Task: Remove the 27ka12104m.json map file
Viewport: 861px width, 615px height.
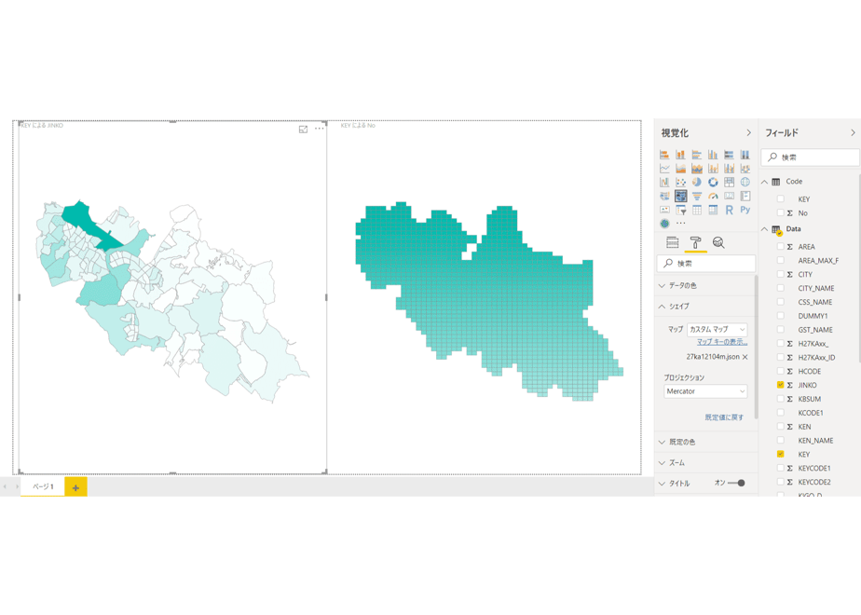Action: pos(745,357)
